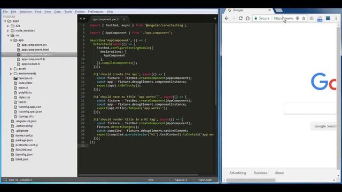Open favicon.ico in sidebar

25,78
